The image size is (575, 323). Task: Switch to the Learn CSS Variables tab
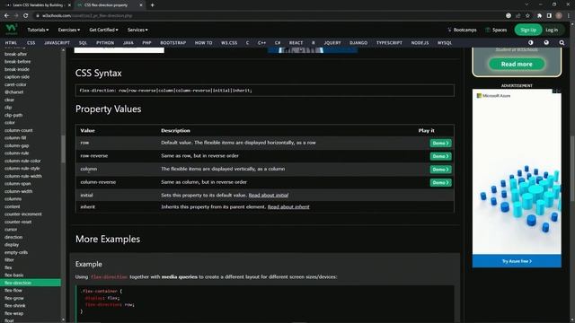click(x=37, y=5)
